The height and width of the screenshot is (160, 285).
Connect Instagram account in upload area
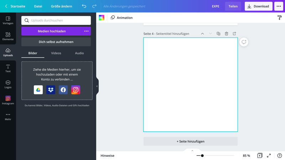pos(76,90)
